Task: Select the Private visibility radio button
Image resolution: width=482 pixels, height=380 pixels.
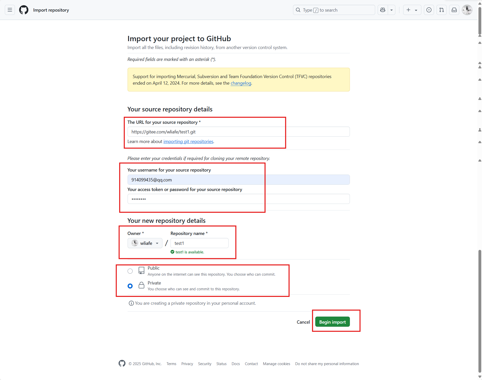Action: pos(130,286)
